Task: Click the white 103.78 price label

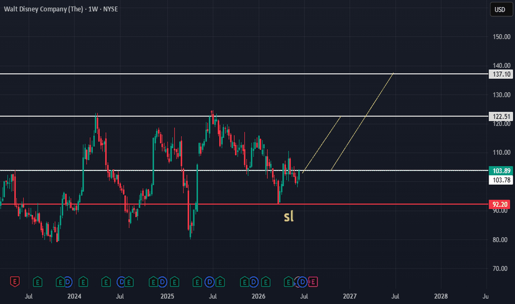Action: 501,180
